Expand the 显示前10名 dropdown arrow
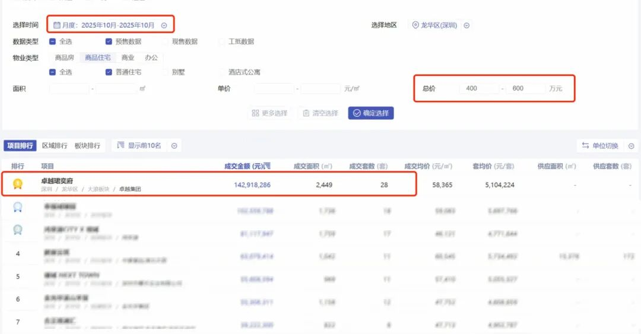This screenshot has height=334, width=641. pyautogui.click(x=174, y=146)
